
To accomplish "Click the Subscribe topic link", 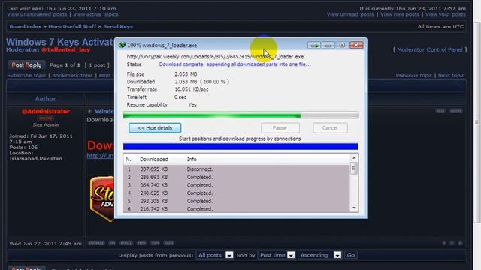I will coord(26,75).
